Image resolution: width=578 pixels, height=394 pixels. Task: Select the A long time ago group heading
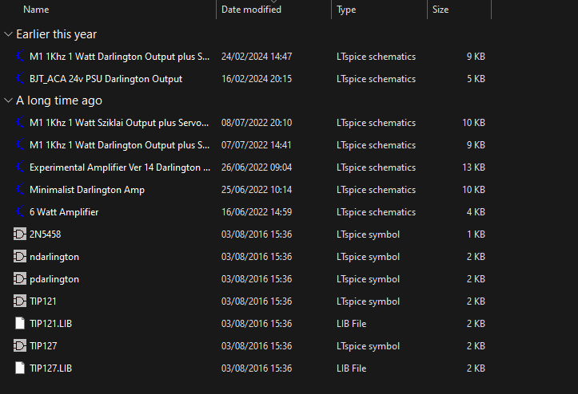59,100
